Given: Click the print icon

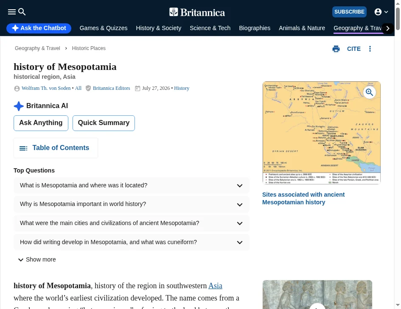Looking at the screenshot, I should tap(336, 49).
